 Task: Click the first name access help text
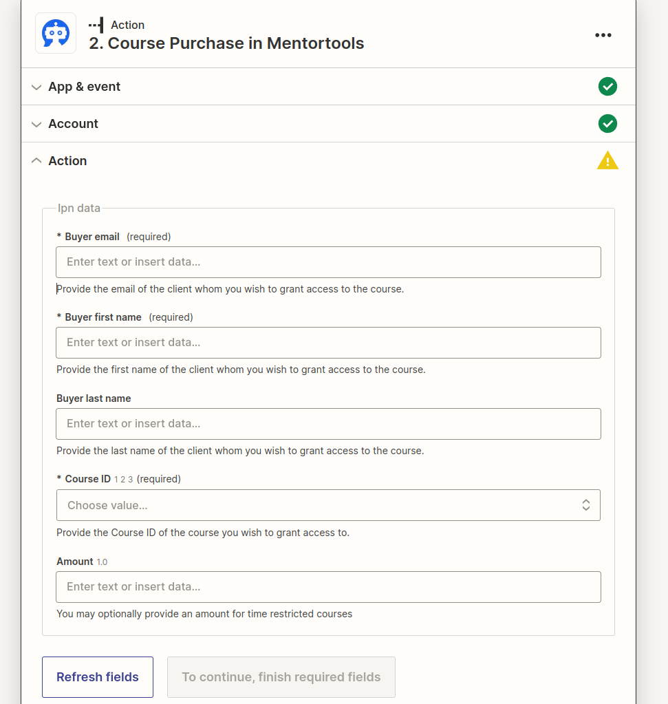[241, 370]
